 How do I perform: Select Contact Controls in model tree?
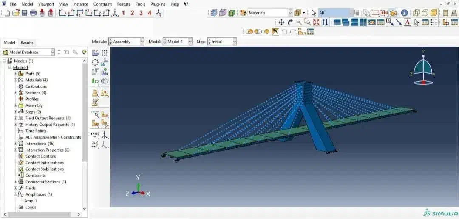pos(41,156)
